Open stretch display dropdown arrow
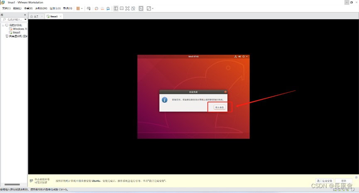Viewport: 359px width, 193px height. tap(153, 8)
